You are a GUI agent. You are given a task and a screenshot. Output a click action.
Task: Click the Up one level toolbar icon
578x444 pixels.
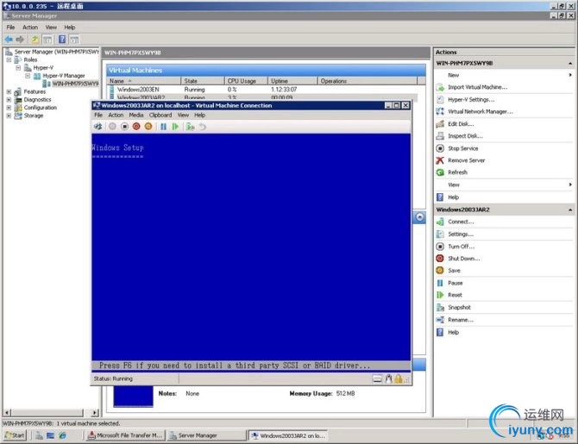(x=35, y=39)
